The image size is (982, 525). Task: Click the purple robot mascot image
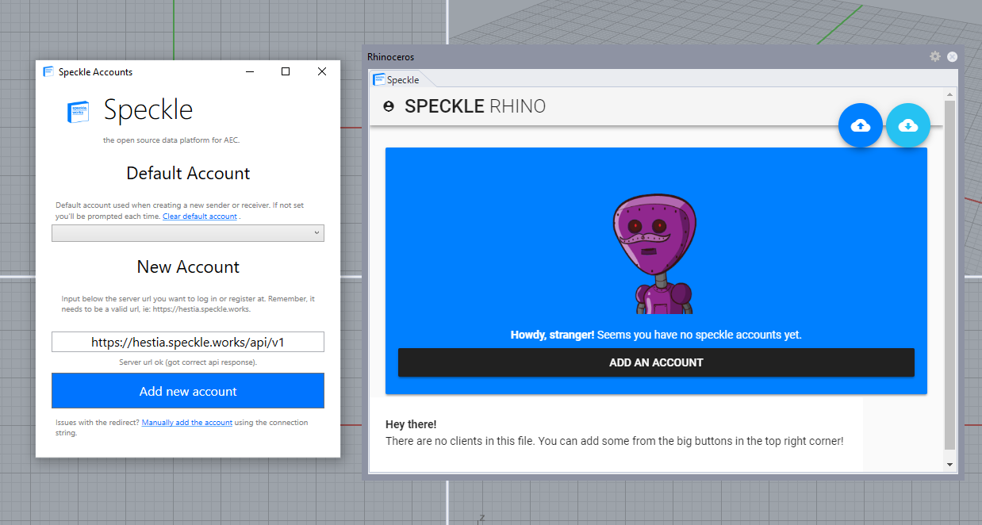655,254
